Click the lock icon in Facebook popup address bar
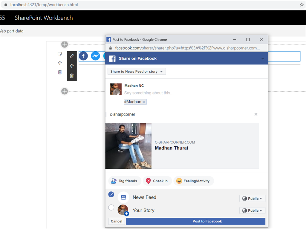 click(x=111, y=48)
